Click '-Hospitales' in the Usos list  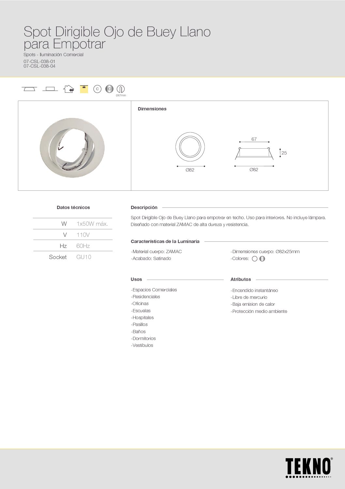pos(142,318)
